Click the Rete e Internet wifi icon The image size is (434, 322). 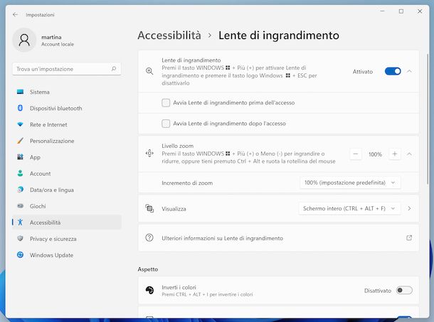point(20,124)
